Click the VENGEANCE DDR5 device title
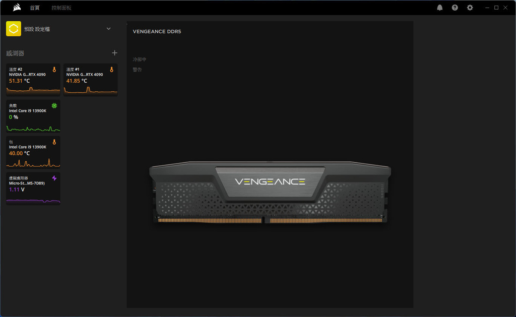This screenshot has width=516, height=317. 157,32
